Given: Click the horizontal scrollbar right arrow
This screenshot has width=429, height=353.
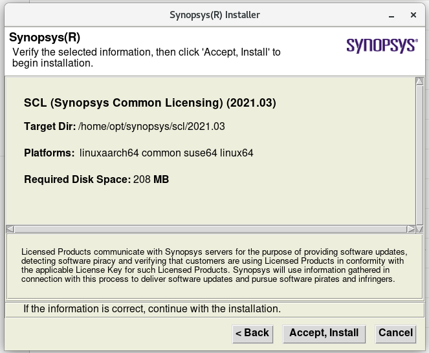Looking at the screenshot, I should (x=411, y=229).
